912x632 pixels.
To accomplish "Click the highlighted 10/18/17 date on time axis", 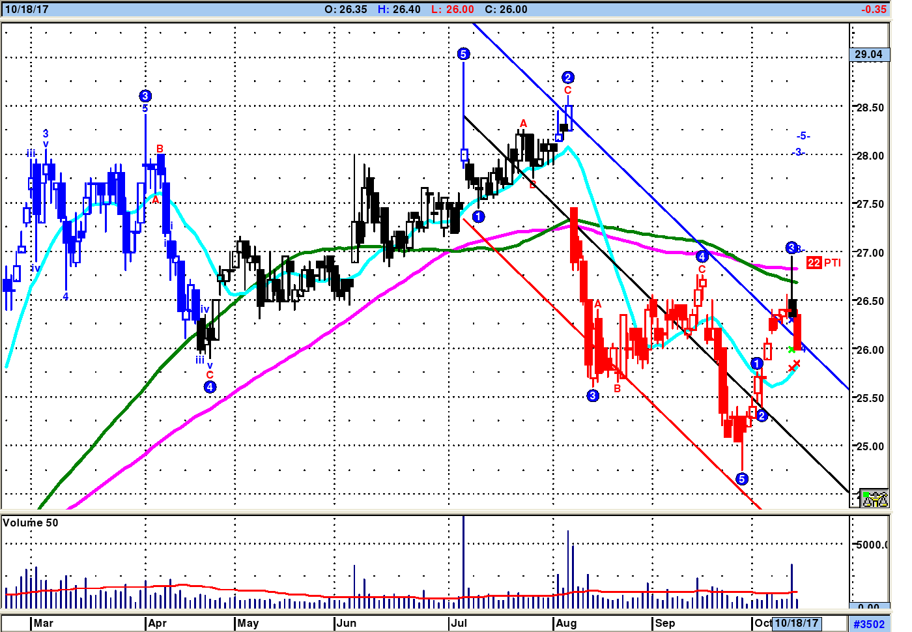I will (x=796, y=623).
